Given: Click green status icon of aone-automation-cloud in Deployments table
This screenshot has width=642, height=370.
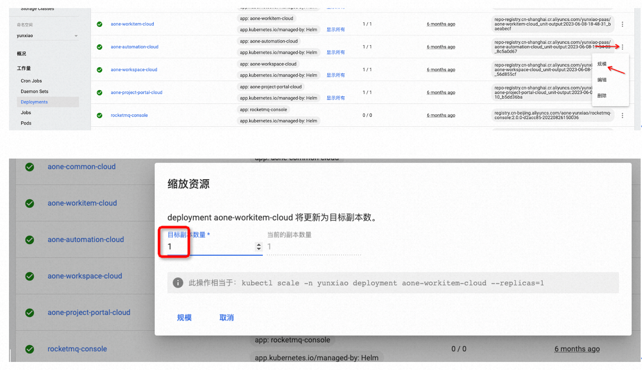Looking at the screenshot, I should pos(100,47).
